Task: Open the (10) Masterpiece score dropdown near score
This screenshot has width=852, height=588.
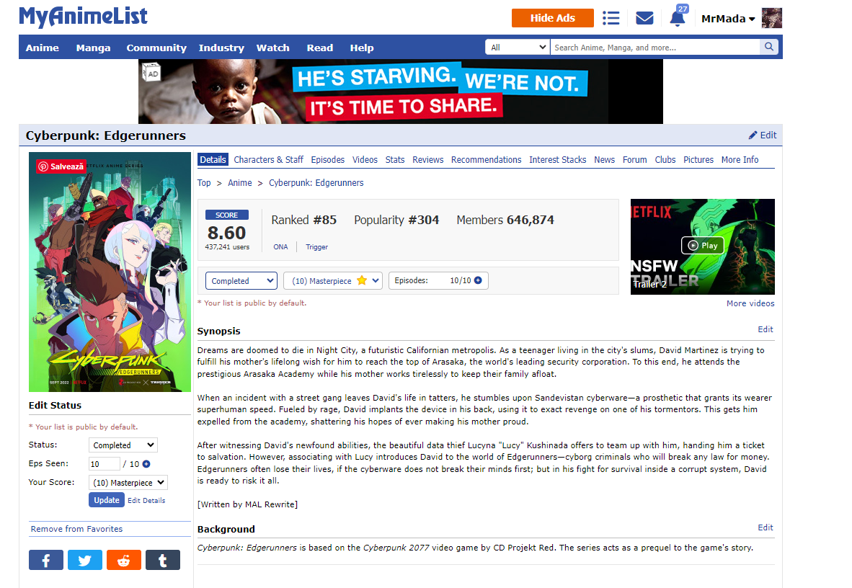Action: (x=333, y=281)
